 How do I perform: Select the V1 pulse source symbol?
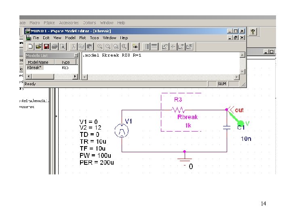(122, 131)
